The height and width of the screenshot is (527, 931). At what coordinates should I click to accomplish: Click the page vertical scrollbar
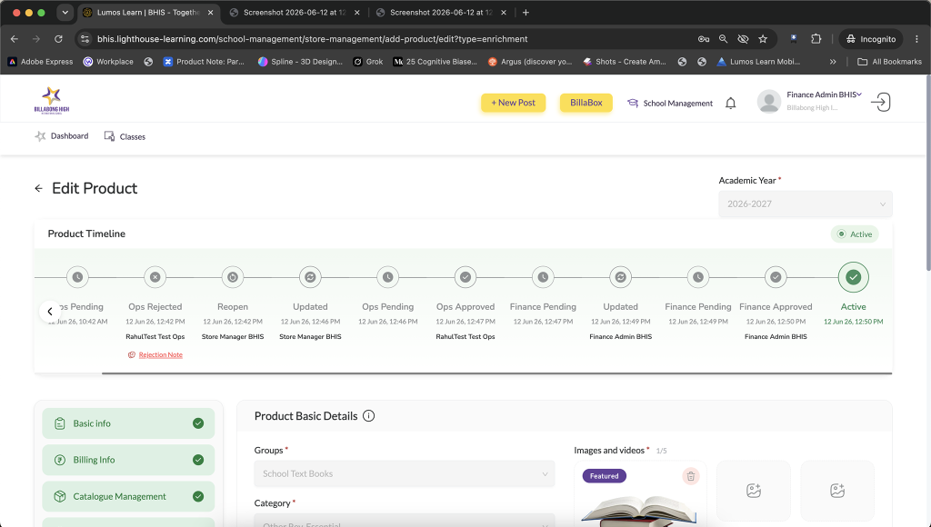tap(928, 175)
